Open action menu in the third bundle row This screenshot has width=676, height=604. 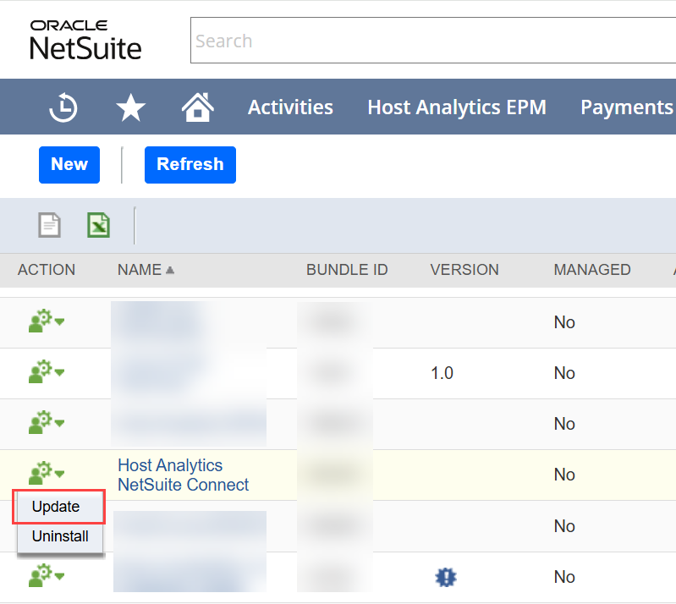pos(47,422)
